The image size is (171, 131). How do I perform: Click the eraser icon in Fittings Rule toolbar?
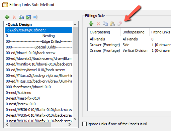[x=119, y=23]
